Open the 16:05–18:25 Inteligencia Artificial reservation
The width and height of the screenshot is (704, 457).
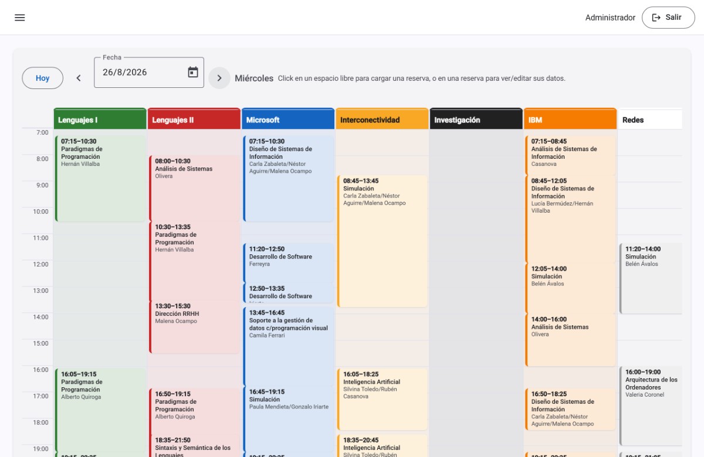(383, 399)
